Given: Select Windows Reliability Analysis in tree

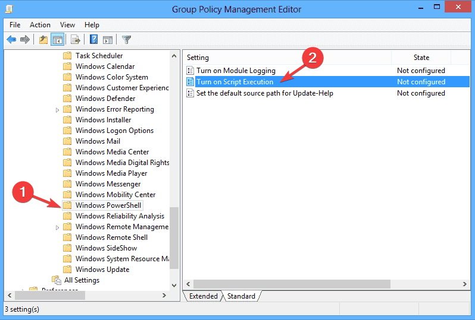Looking at the screenshot, I should click(x=120, y=216).
